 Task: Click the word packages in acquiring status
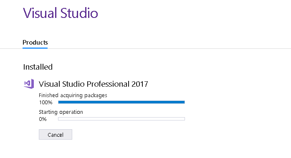96,95
